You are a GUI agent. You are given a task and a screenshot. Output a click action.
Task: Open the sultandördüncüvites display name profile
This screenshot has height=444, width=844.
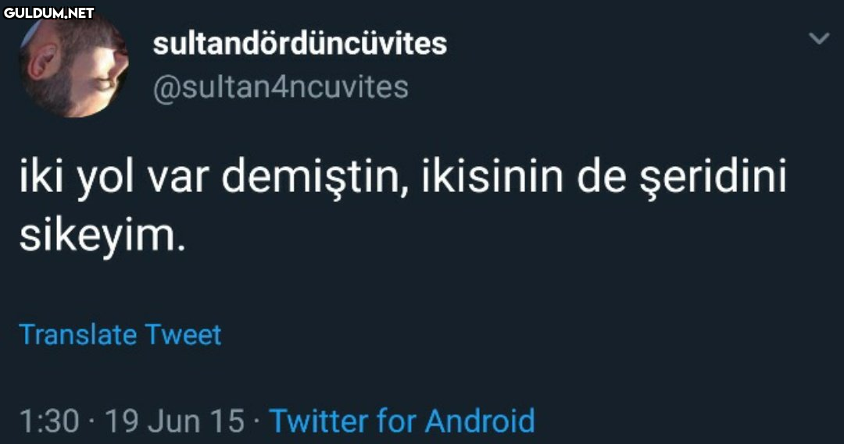click(300, 44)
